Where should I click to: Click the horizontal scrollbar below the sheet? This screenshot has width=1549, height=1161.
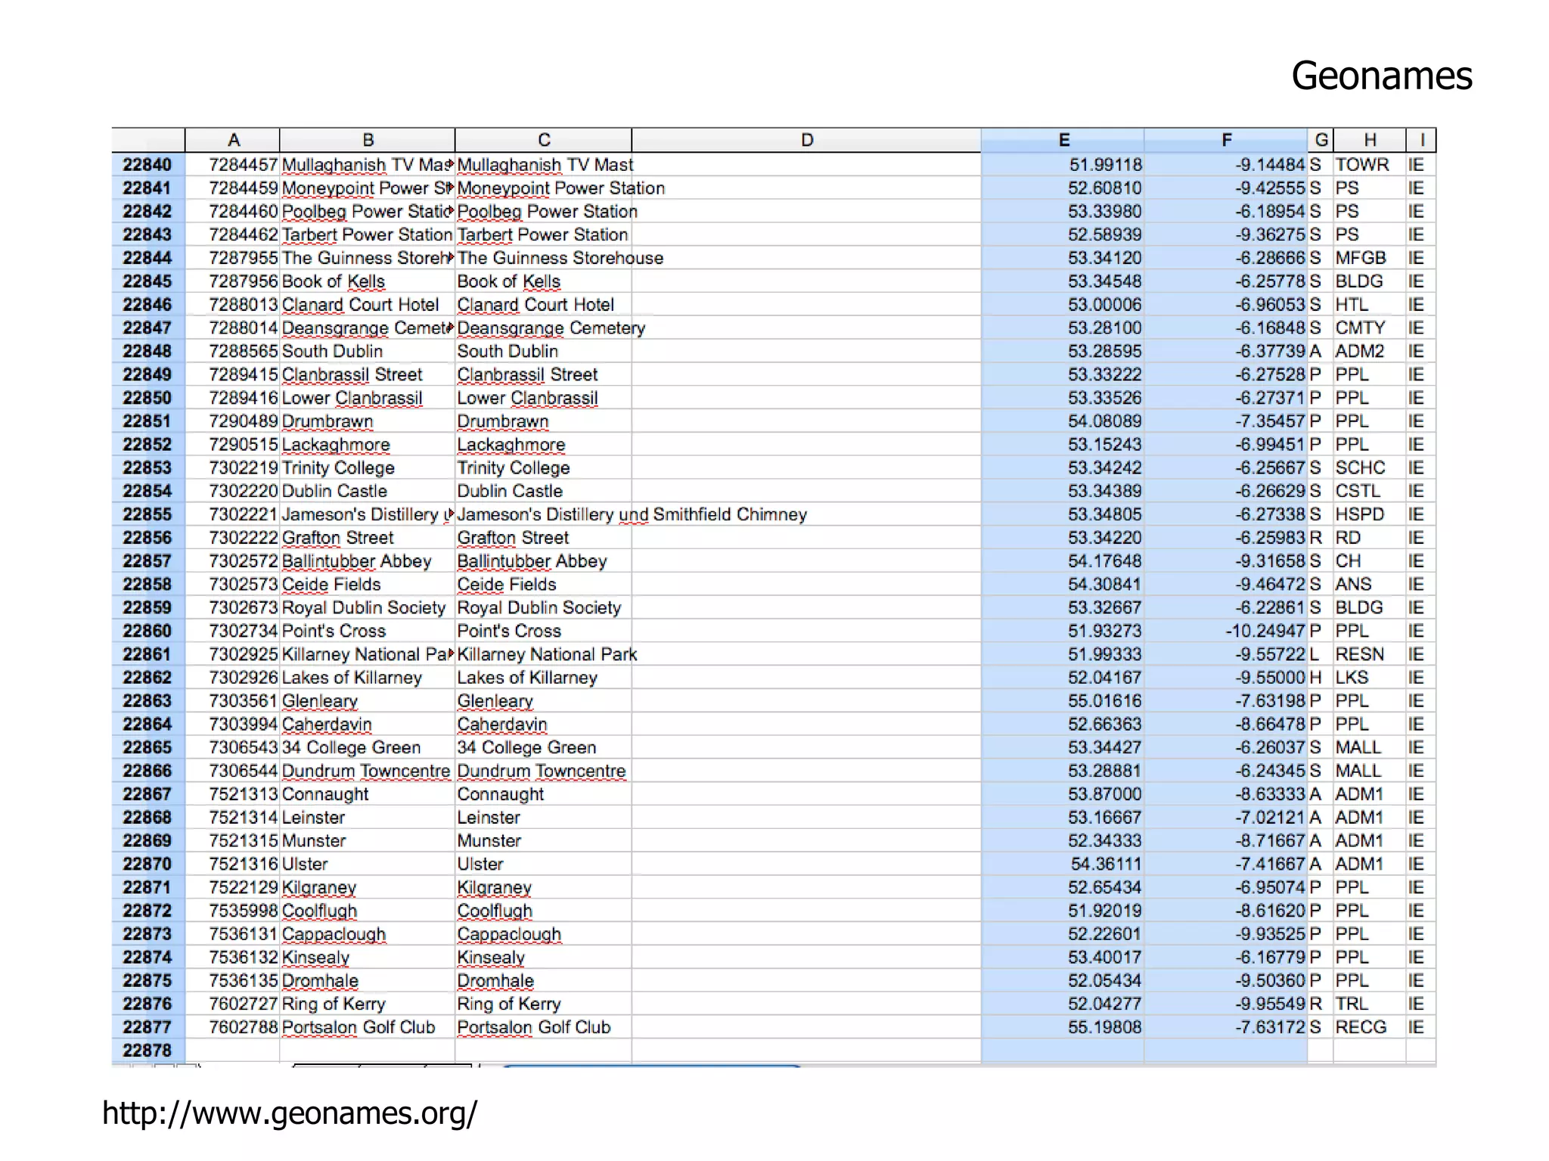point(651,1065)
